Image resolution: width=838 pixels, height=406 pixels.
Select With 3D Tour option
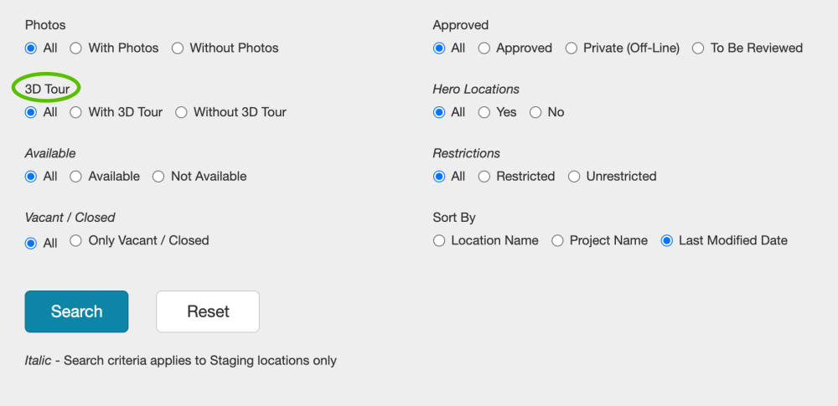(x=75, y=112)
